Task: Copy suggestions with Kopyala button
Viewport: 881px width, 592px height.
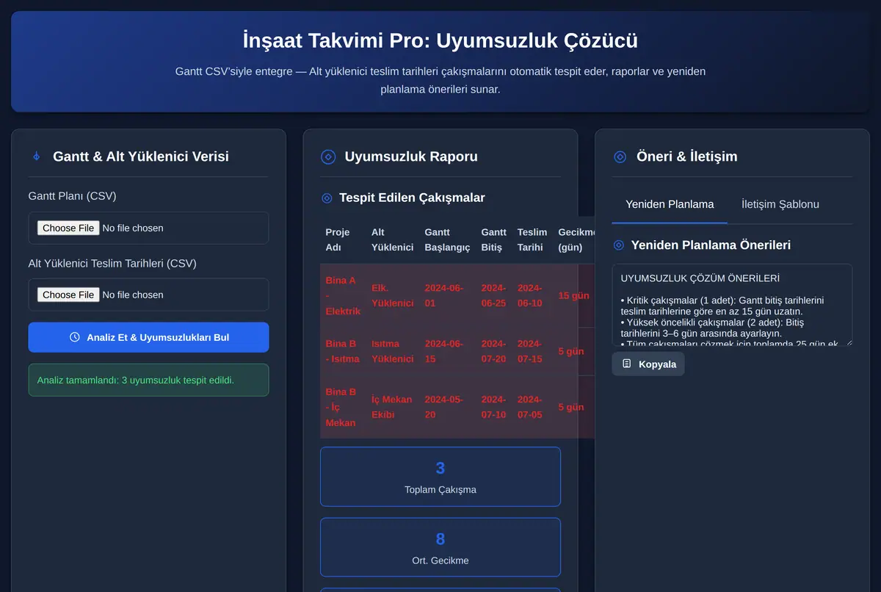Action: tap(648, 364)
